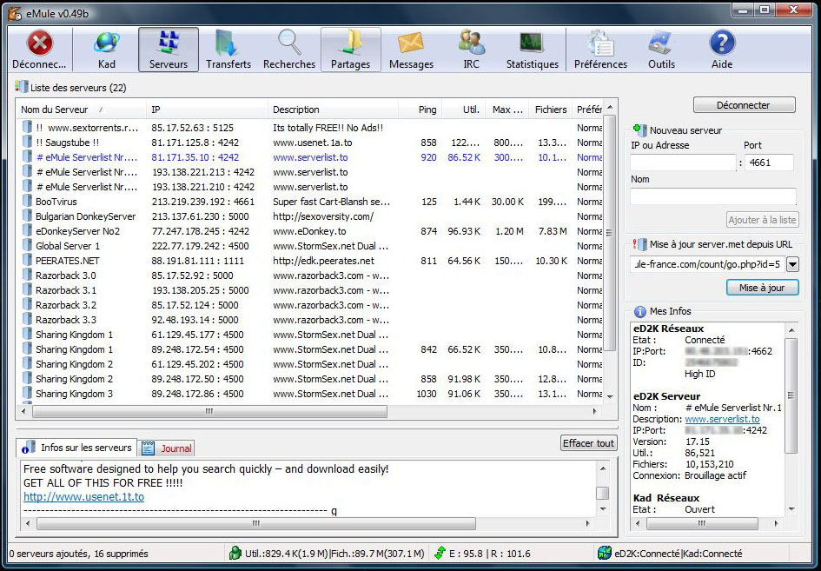
Task: Sort servers by Util. column header
Action: pyautogui.click(x=465, y=110)
